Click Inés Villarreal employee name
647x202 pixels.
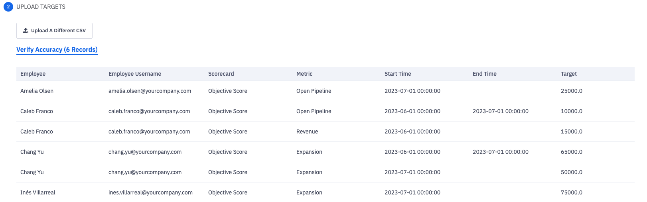tap(38, 192)
